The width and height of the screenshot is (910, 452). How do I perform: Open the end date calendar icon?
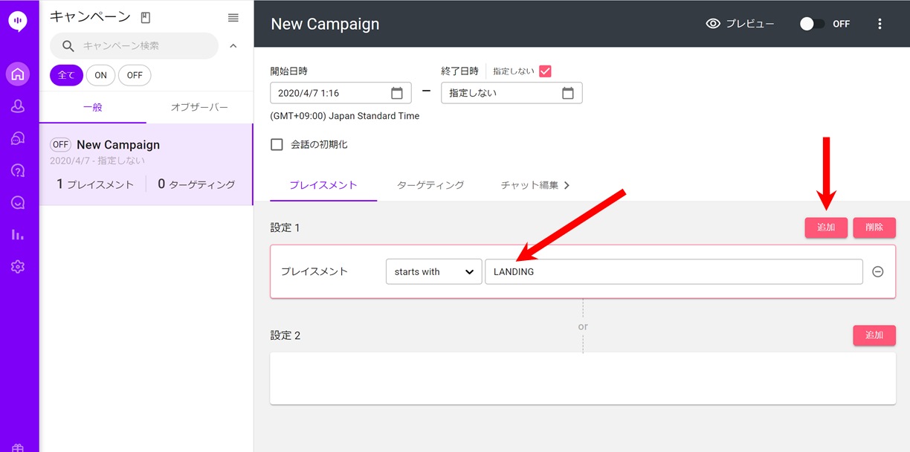tap(568, 93)
